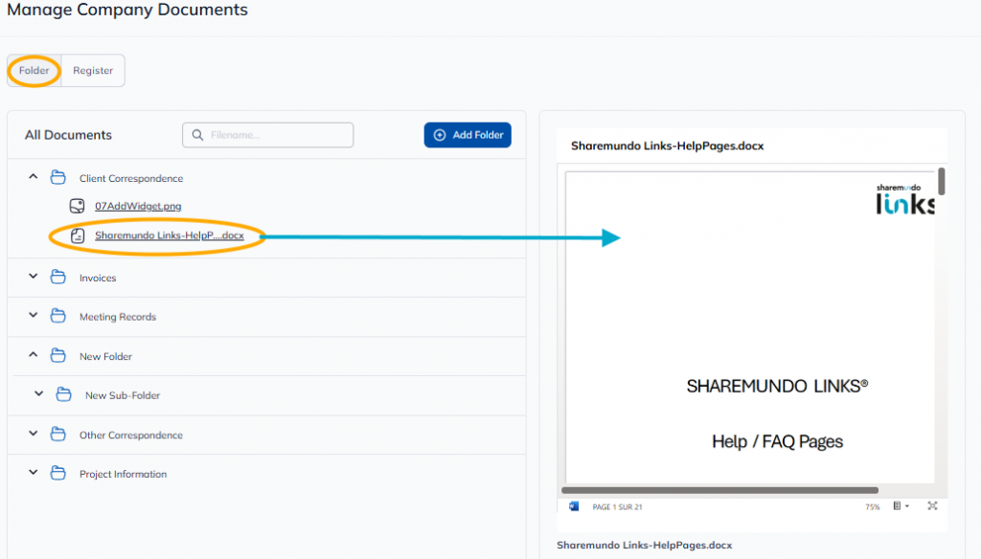Select the Other Correspondence folder name
The height and width of the screenshot is (559, 981).
click(x=130, y=436)
